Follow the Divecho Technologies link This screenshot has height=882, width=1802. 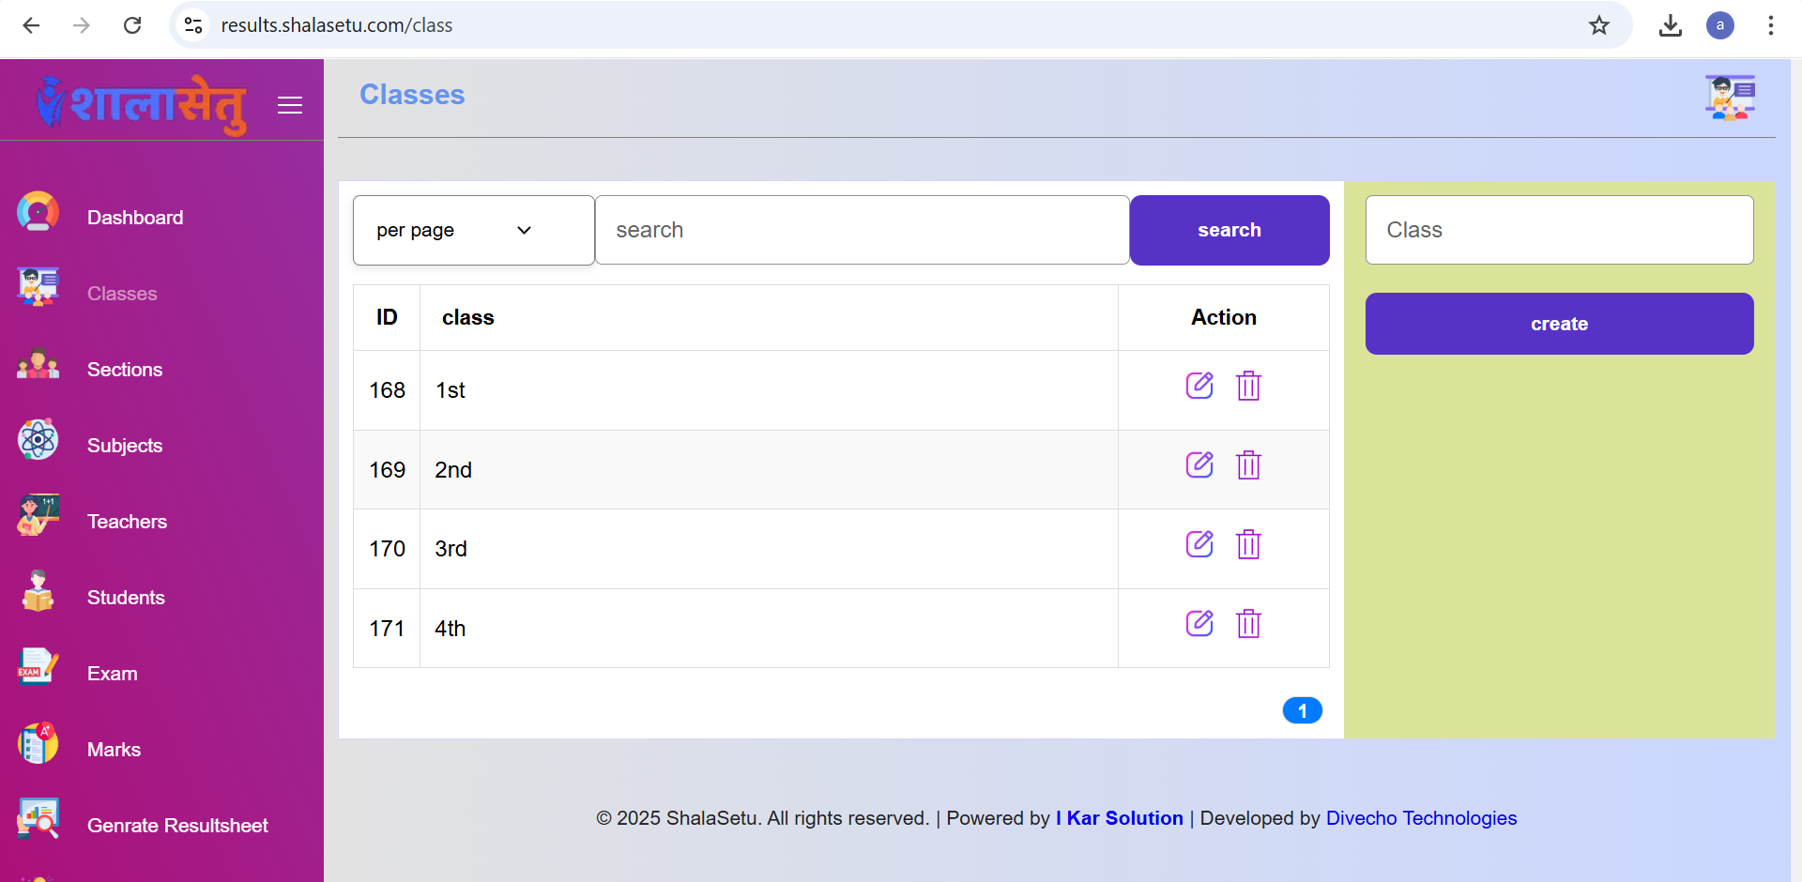point(1421,818)
